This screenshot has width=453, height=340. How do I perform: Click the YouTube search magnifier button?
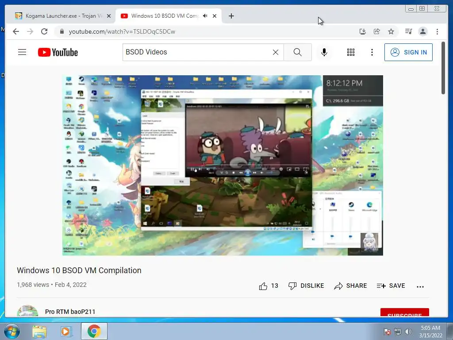[298, 52]
